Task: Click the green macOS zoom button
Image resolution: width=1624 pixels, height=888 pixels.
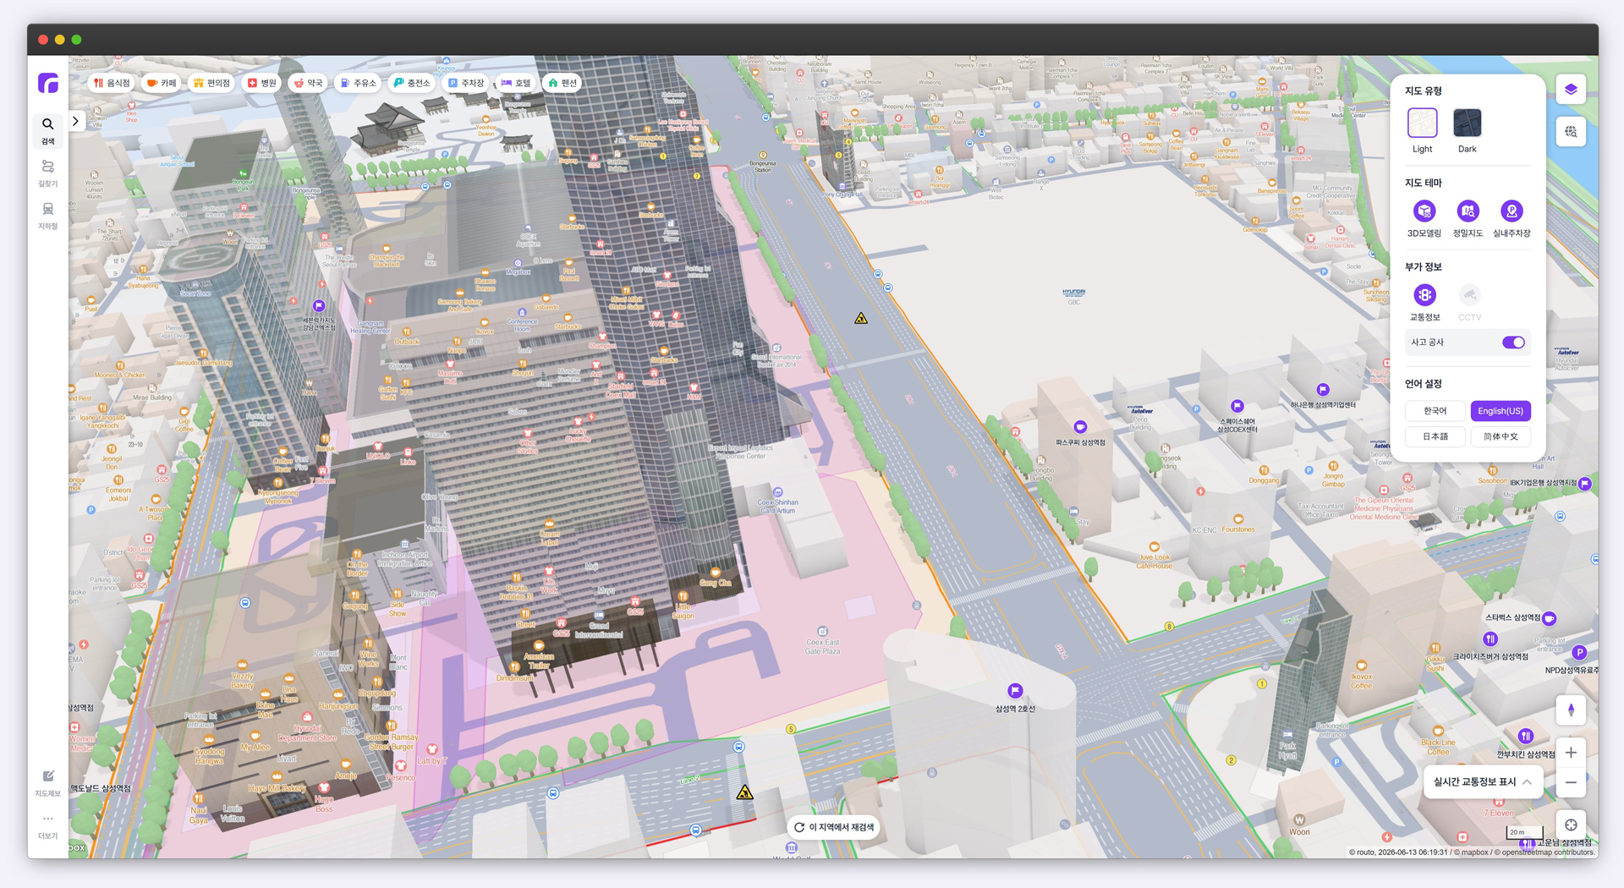Action: tap(76, 39)
